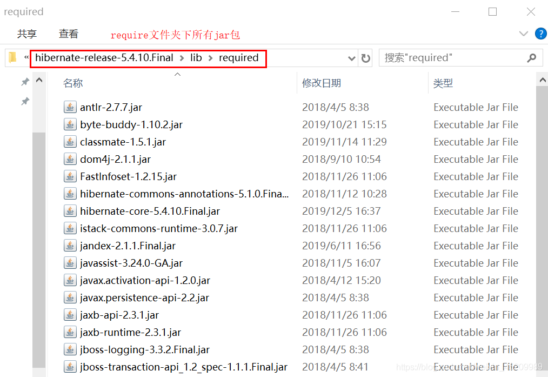Viewport: 548px width, 377px height.
Task: Open the 共享 ribbon tab
Action: point(27,34)
